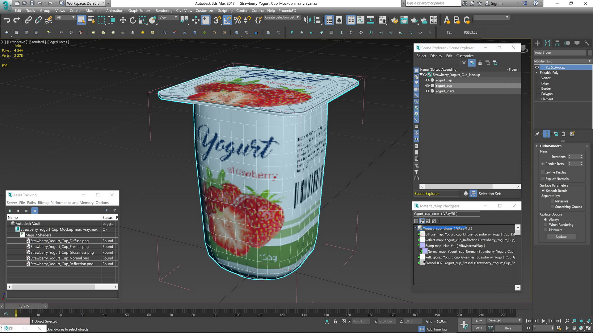This screenshot has height=333, width=593.
Task: Enable the Isoline Display checkbox
Action: point(543,172)
